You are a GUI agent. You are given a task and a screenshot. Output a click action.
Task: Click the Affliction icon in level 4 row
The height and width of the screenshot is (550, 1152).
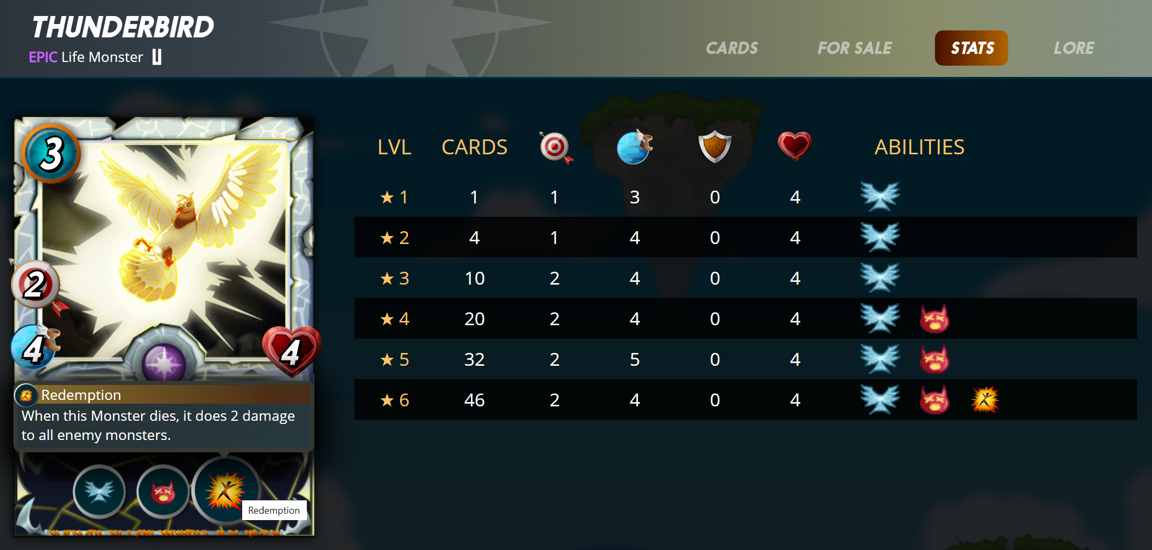coord(934,318)
